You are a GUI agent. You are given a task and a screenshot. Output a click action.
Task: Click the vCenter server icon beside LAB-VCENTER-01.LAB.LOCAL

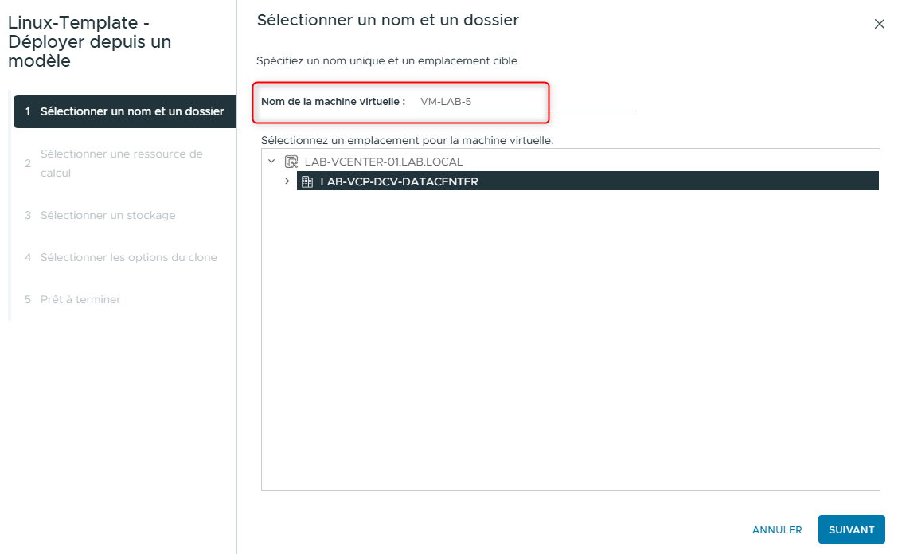click(291, 161)
